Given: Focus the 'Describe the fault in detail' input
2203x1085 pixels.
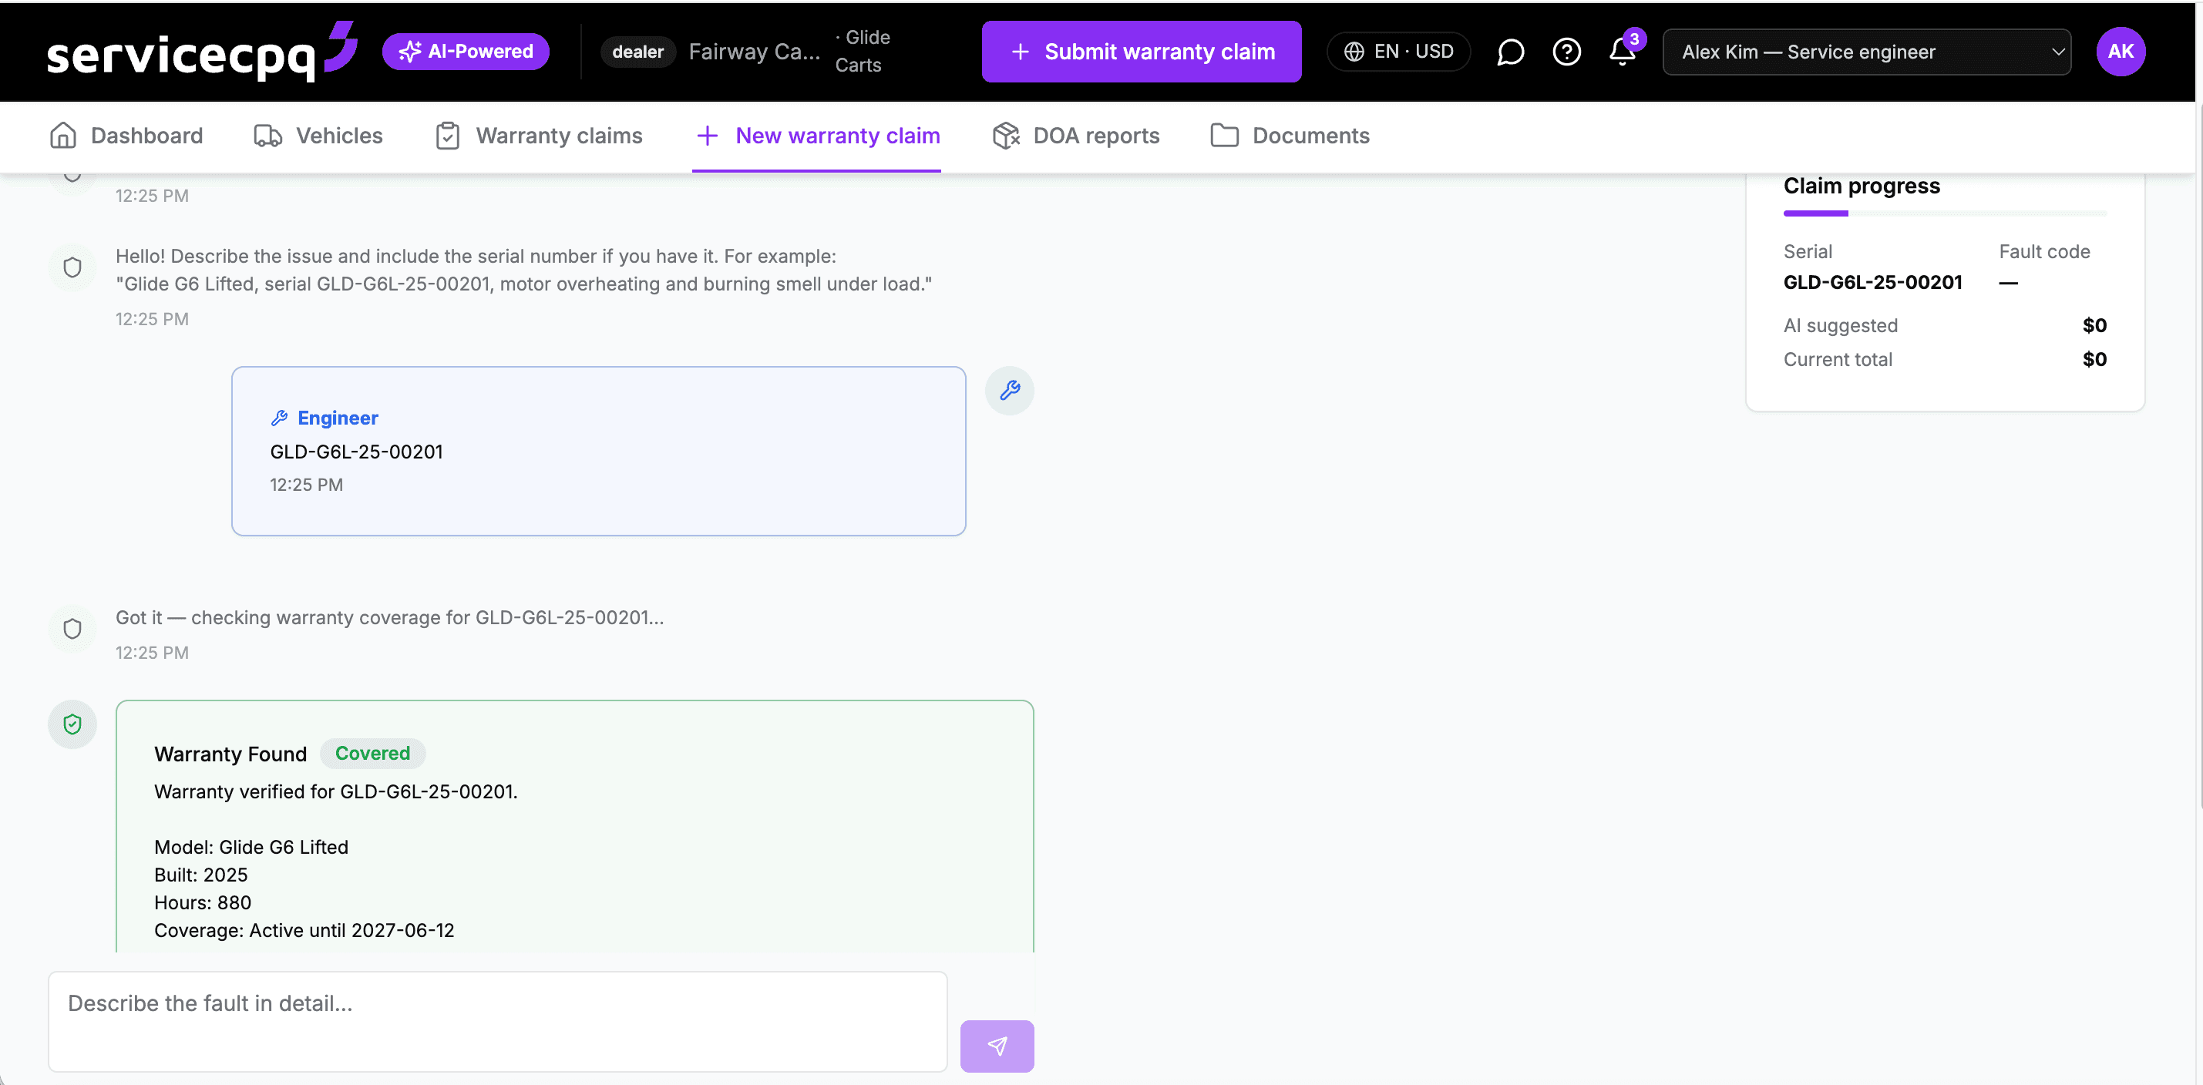Looking at the screenshot, I should tap(498, 1020).
